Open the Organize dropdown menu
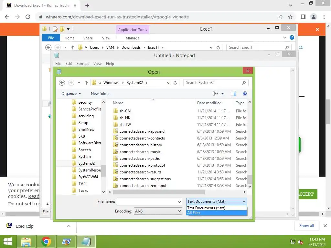Image resolution: width=331 pixels, height=248 pixels. point(71,94)
